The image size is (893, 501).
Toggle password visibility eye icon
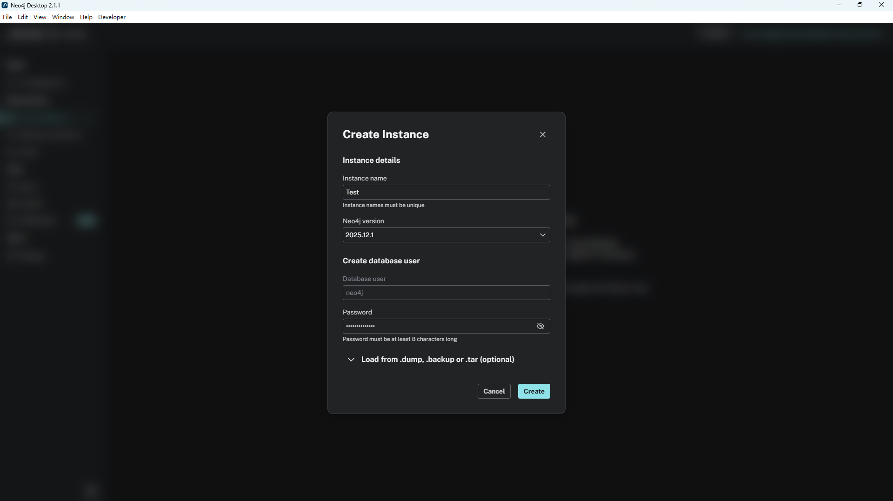[540, 326]
